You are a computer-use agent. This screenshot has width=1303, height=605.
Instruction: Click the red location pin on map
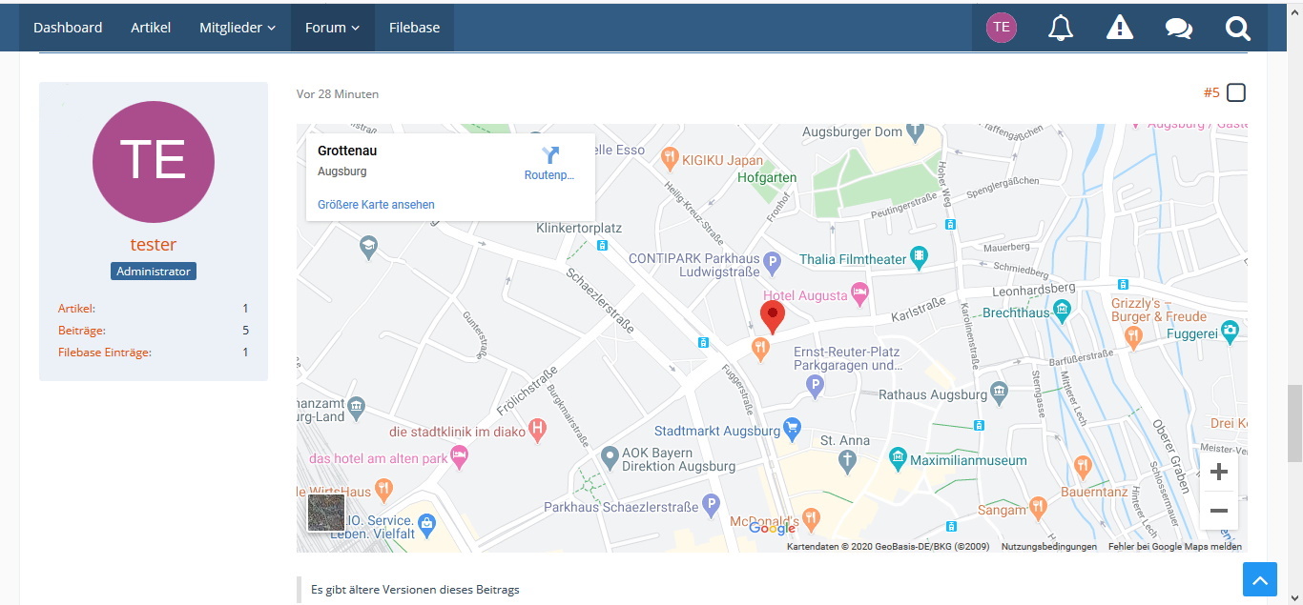point(772,317)
